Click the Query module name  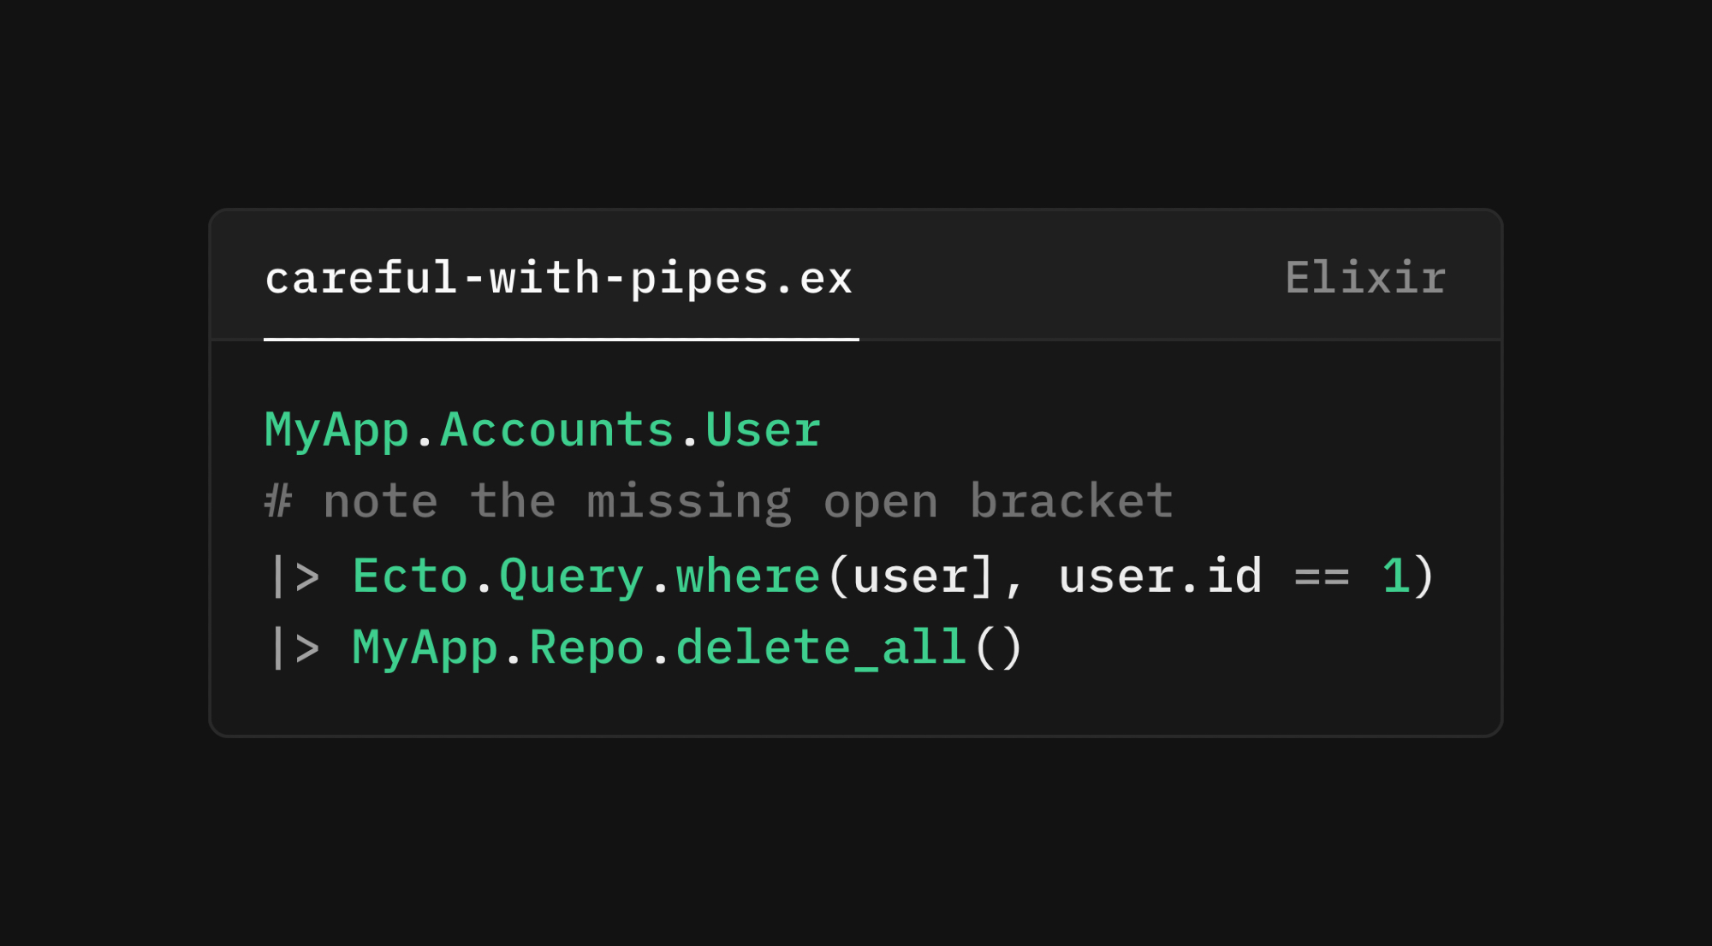pos(571,576)
